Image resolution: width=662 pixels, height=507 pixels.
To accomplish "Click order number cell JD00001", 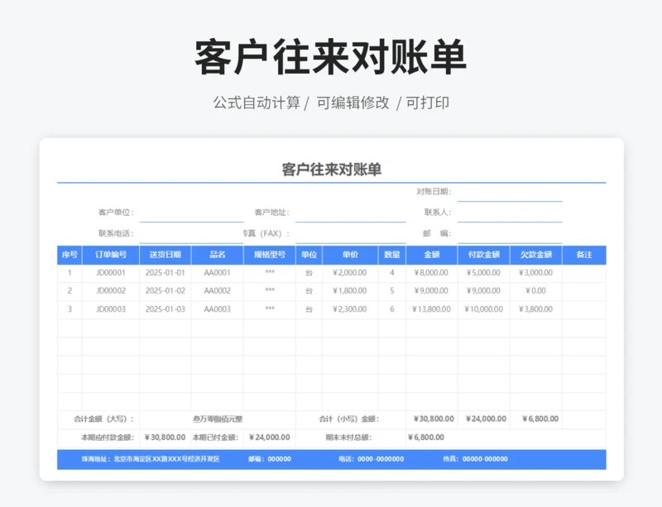I will 111,273.
